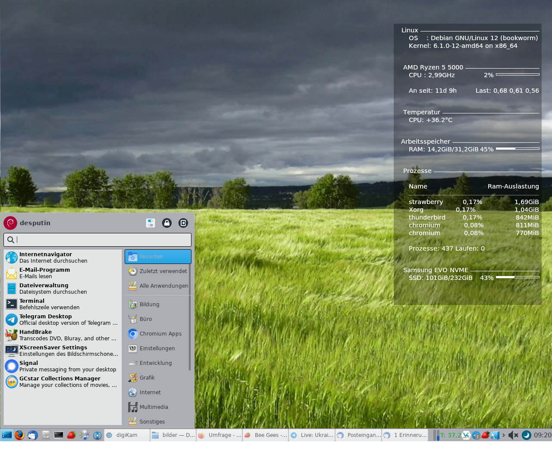Click the Firefox launcher in the panel
The height and width of the screenshot is (449, 552).
click(x=19, y=435)
